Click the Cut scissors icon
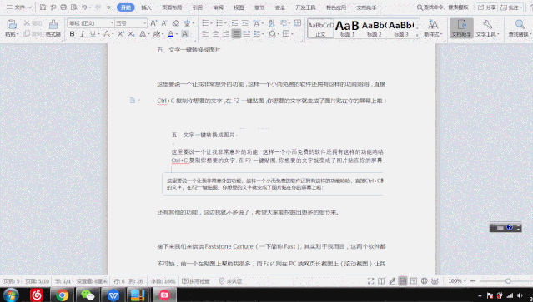This screenshot has width=533, height=302. coord(28,23)
